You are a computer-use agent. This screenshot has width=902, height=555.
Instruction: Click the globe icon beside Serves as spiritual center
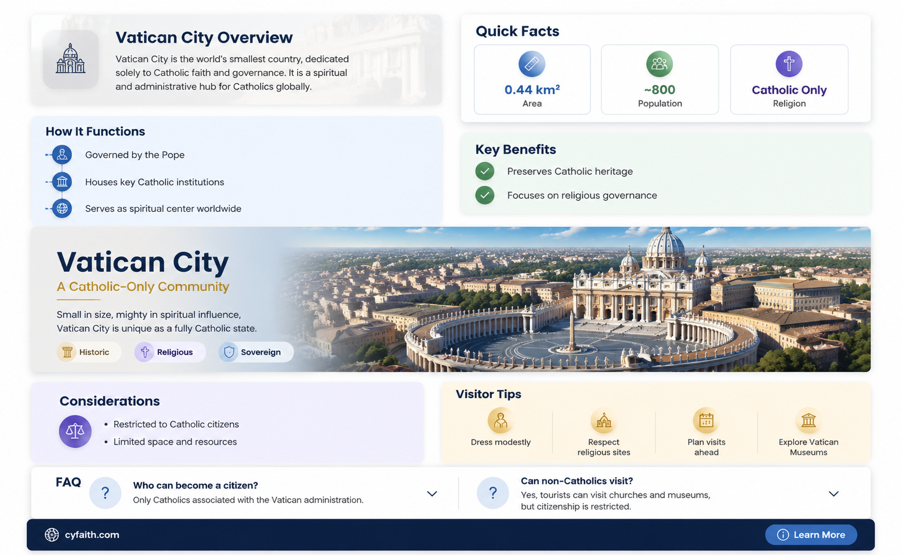(62, 209)
